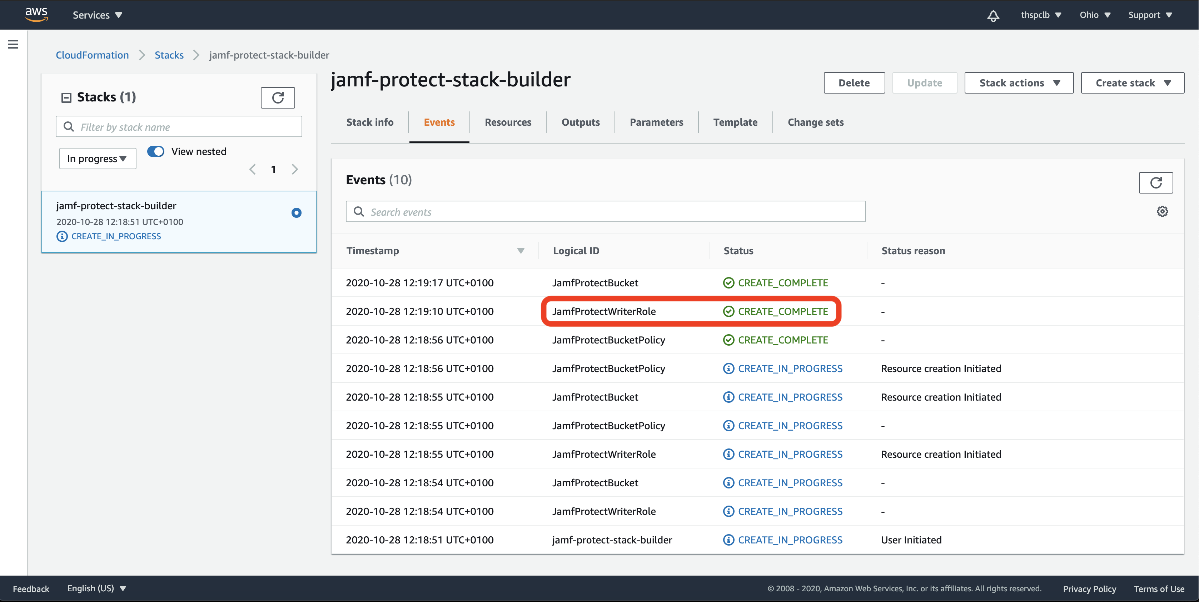The width and height of the screenshot is (1199, 602).
Task: Click the Status reason column header
Action: (913, 251)
